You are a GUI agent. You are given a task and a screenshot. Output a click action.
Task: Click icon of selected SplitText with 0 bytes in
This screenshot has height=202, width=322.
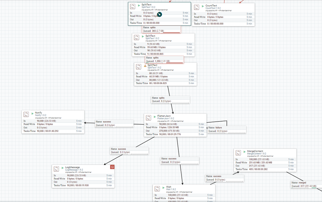(x=133, y=6)
